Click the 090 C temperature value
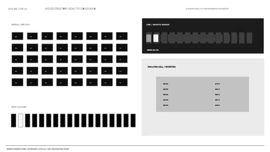 pos(218,105)
